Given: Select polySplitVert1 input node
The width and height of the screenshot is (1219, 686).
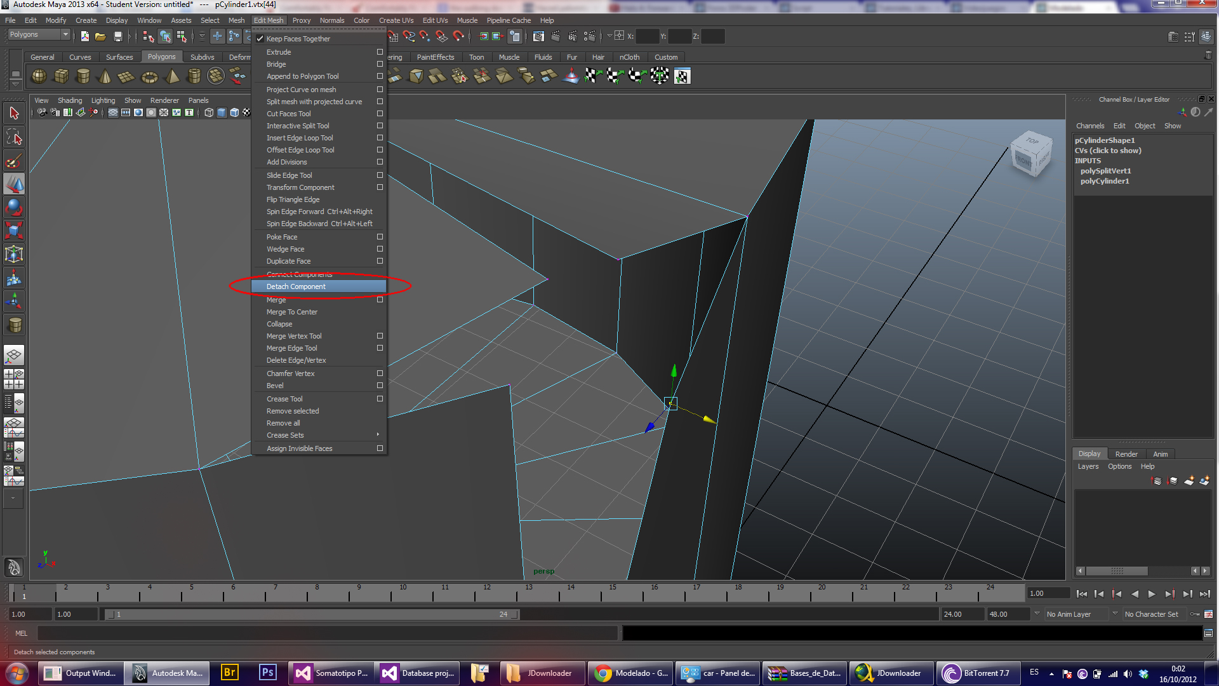Looking at the screenshot, I should [1105, 171].
